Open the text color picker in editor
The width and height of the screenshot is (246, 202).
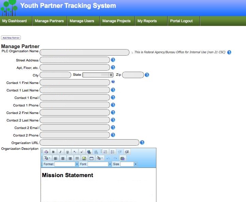(x=47, y=158)
